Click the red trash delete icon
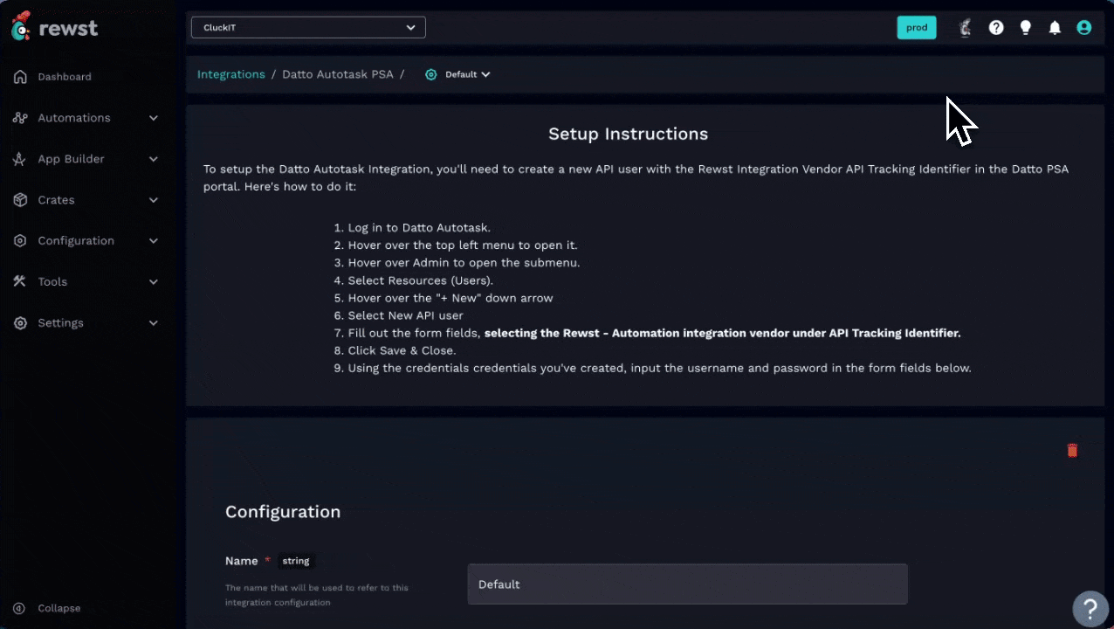 click(1072, 451)
